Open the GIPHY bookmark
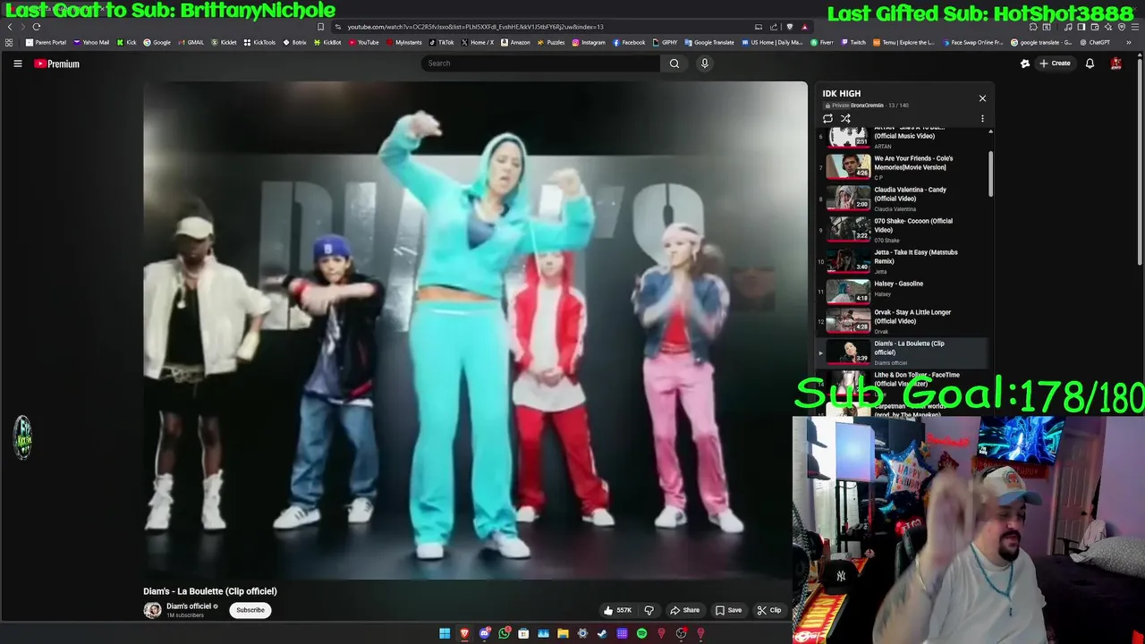This screenshot has width=1145, height=644. point(665,42)
